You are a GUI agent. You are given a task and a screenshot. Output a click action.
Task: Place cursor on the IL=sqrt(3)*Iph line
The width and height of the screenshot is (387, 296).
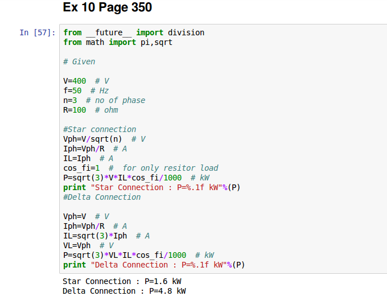click(106, 236)
